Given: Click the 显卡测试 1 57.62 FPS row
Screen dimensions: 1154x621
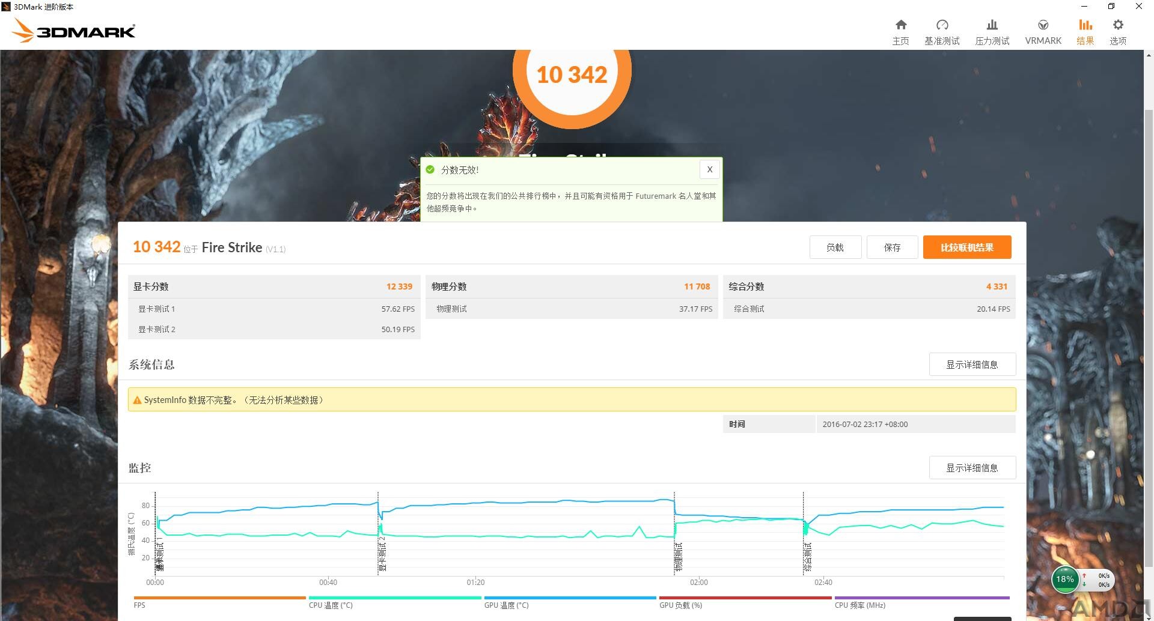Looking at the screenshot, I should pos(274,309).
